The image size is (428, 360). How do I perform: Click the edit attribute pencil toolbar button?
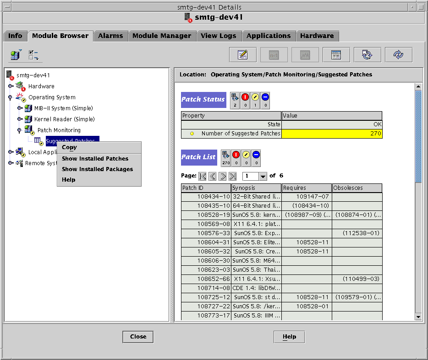coord(243,55)
